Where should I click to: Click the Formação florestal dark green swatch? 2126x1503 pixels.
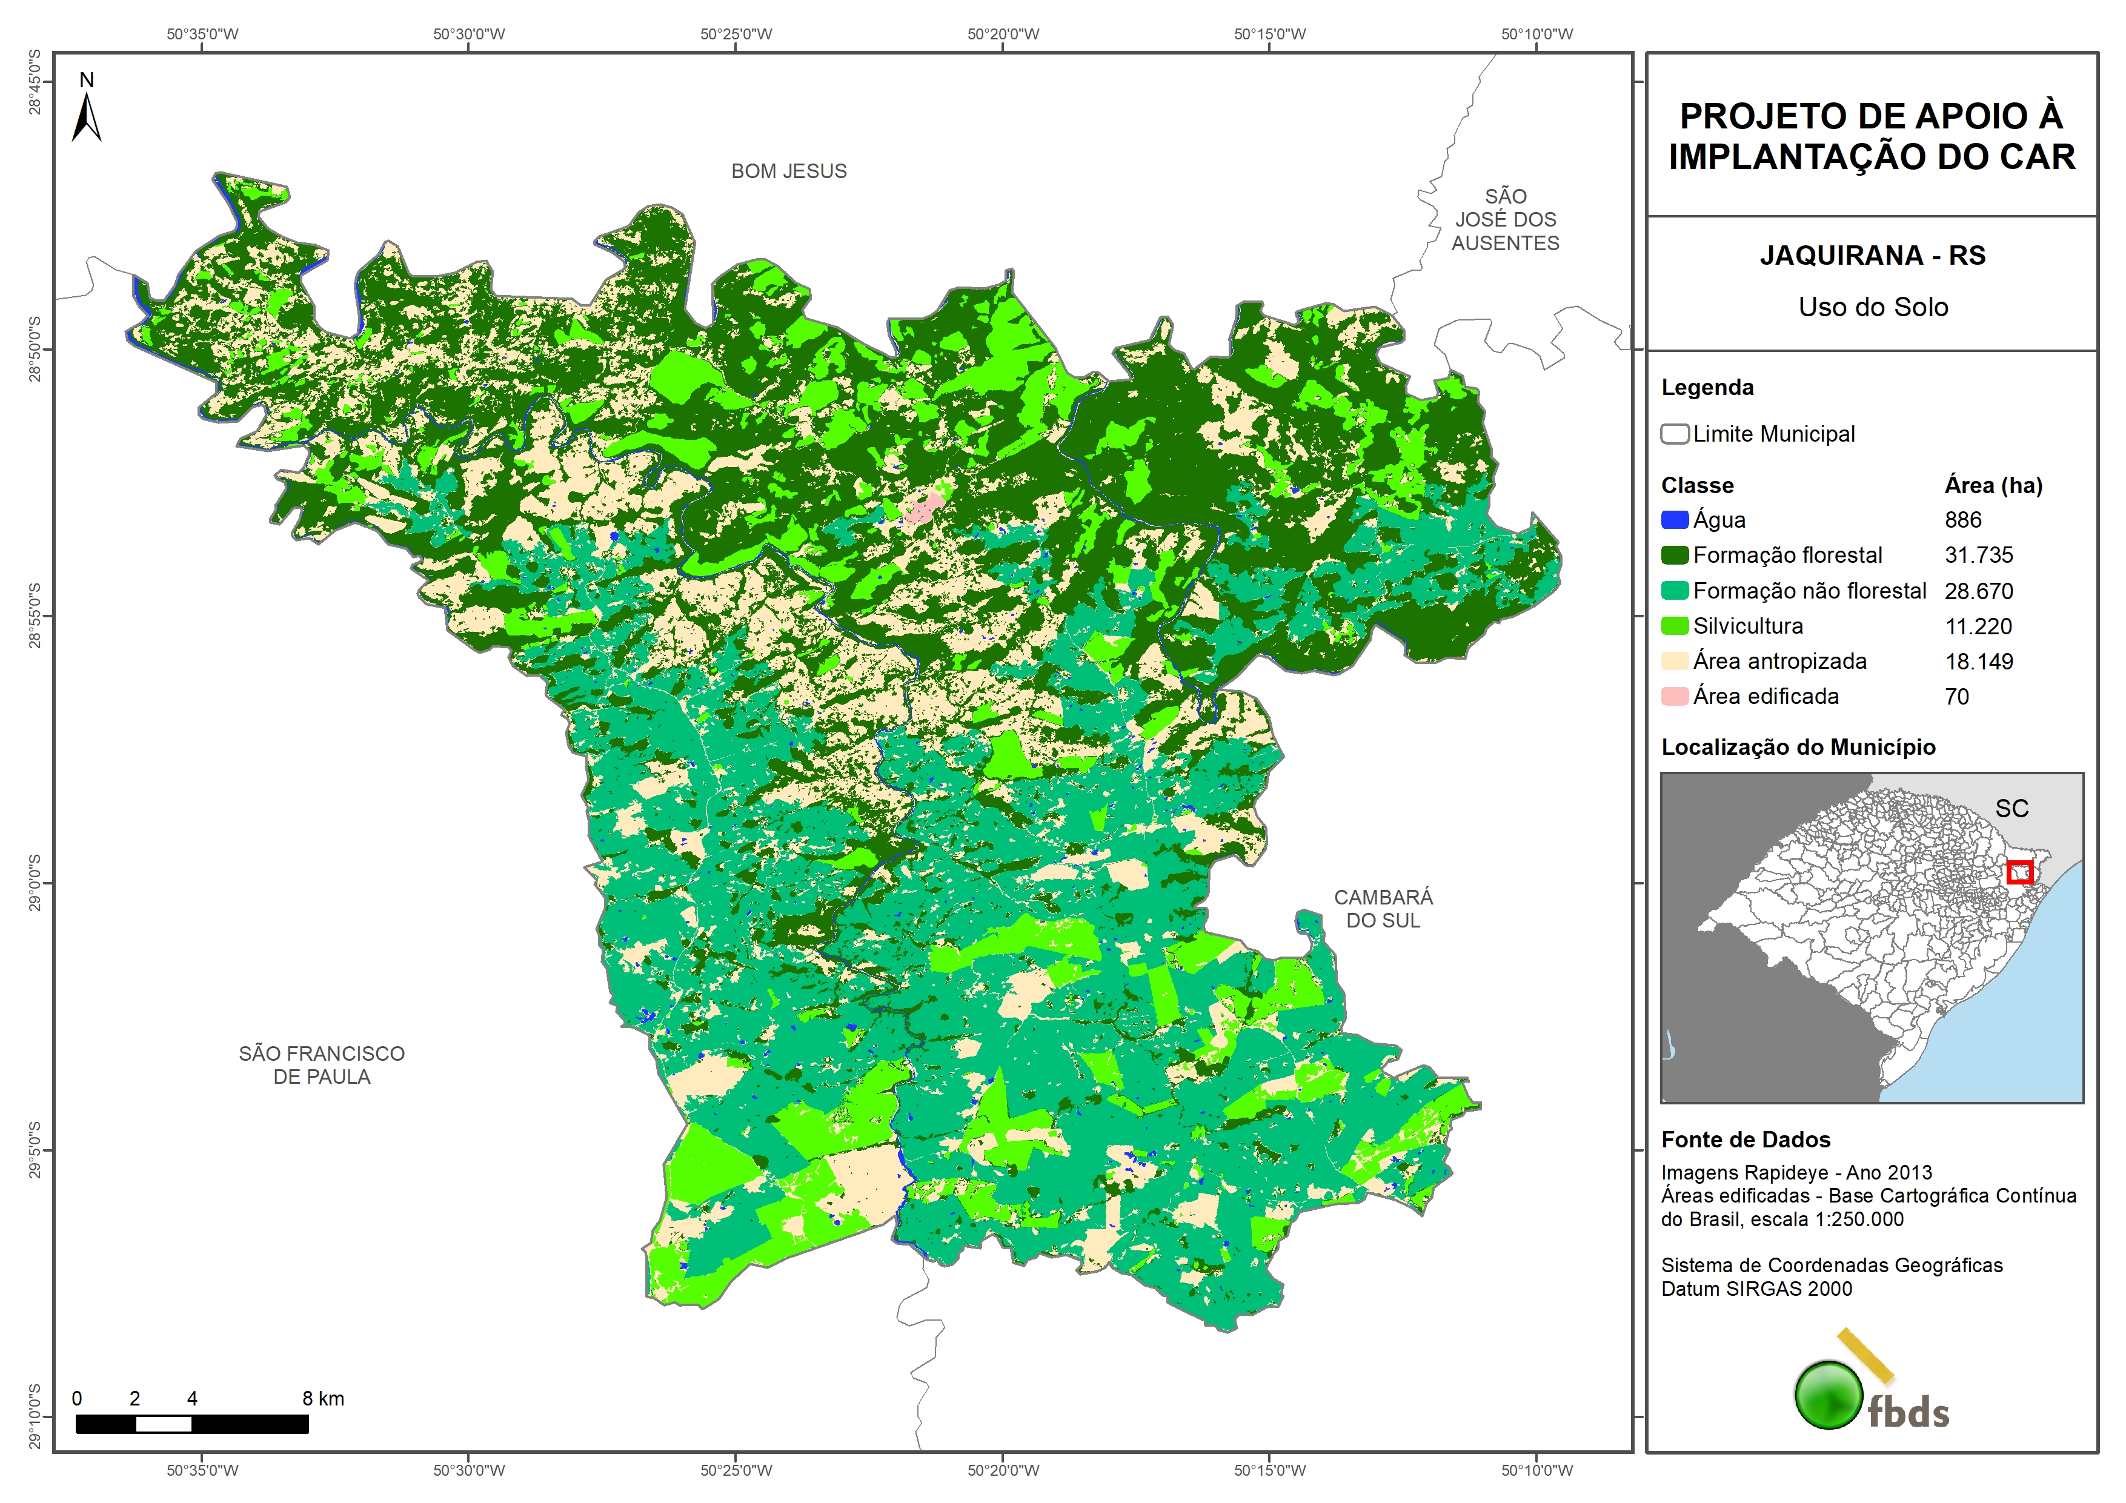(1674, 556)
